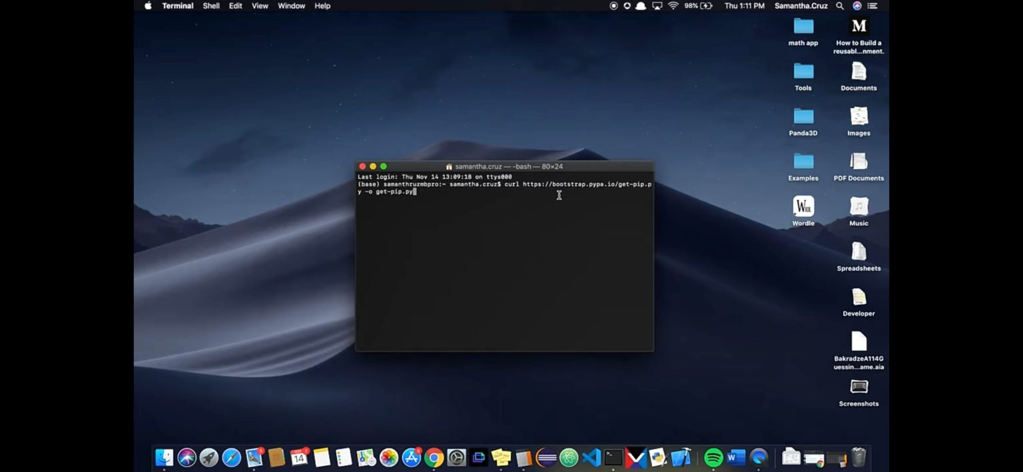The width and height of the screenshot is (1023, 472).
Task: Open the Window menu
Action: pyautogui.click(x=291, y=6)
